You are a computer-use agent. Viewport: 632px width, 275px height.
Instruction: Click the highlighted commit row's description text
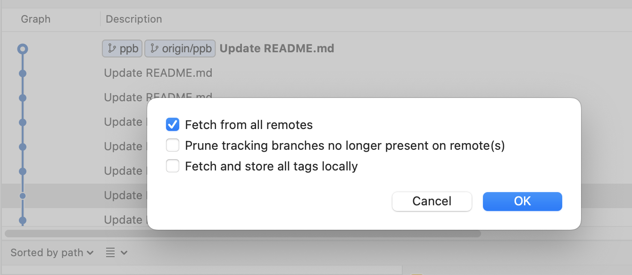pos(124,195)
